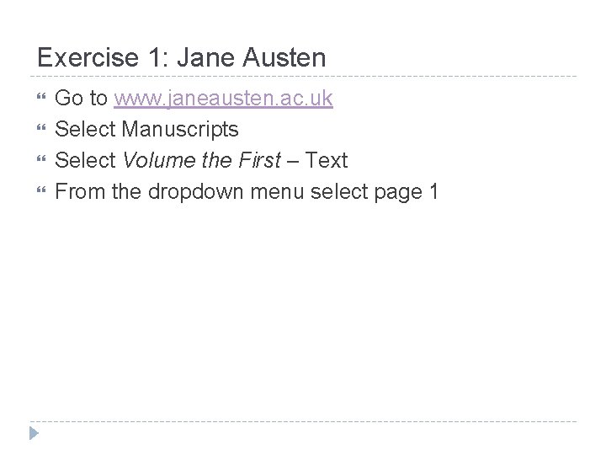Click the slide title 'Exercise 1: Jane Austen'

click(181, 58)
